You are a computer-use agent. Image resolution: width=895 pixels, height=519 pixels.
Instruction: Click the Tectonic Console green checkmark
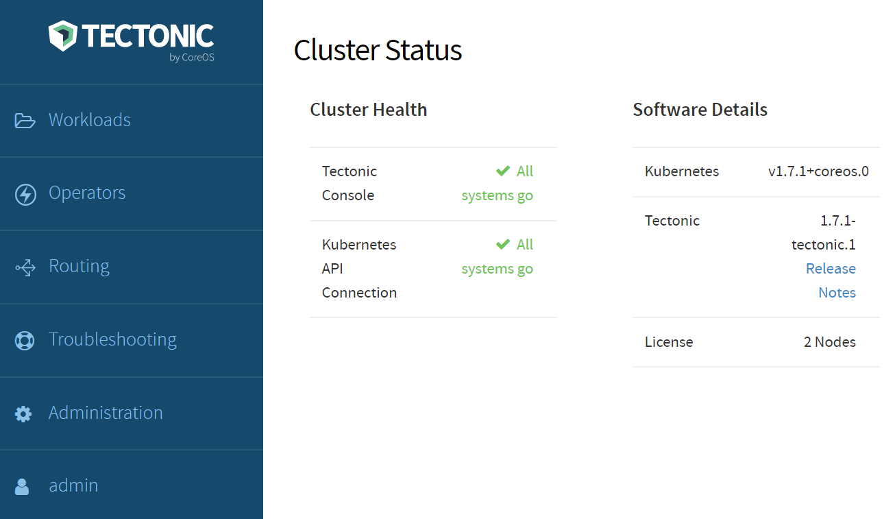click(503, 171)
